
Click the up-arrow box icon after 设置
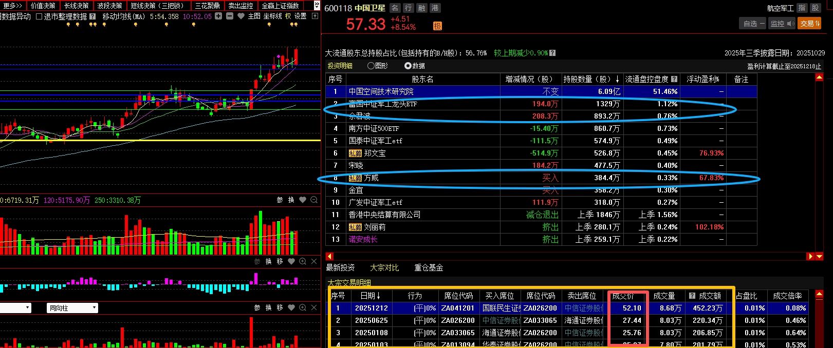tap(315, 16)
